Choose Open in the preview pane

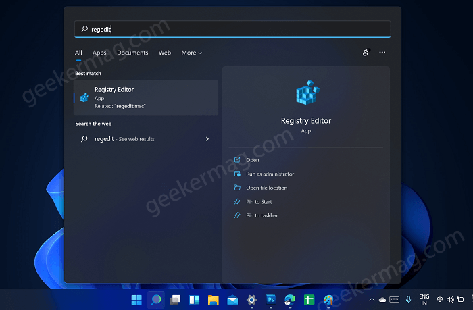(253, 160)
